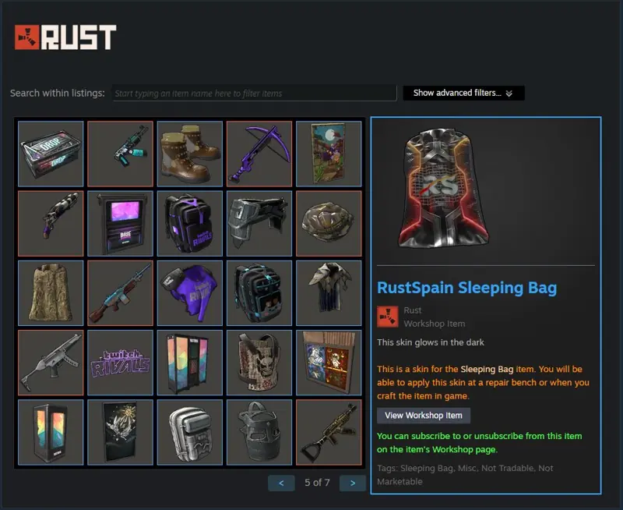
Task: Click View Workshop Item button
Action: pos(424,416)
